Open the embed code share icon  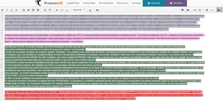212,10
